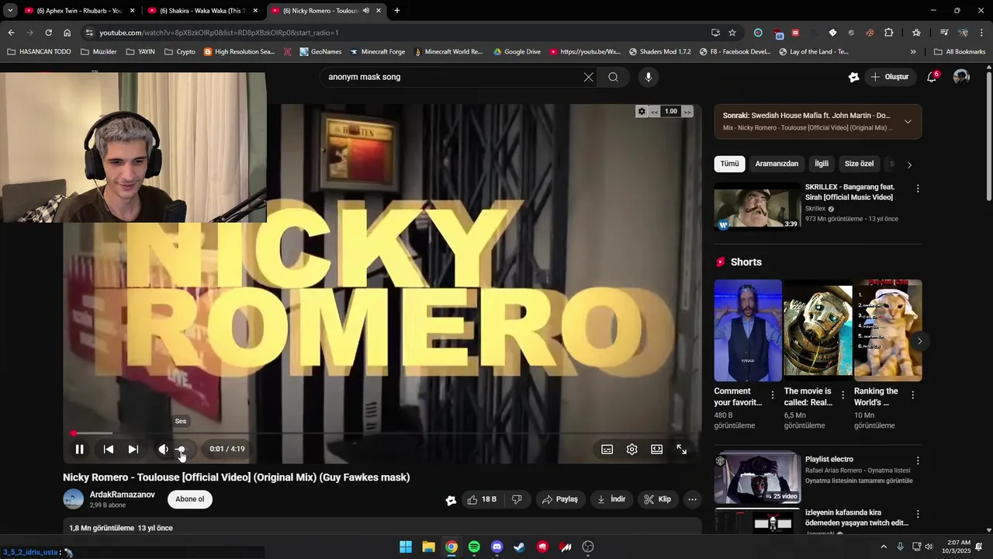Open 'Oynatma listesinin tamamını görüntüle' link

859,481
